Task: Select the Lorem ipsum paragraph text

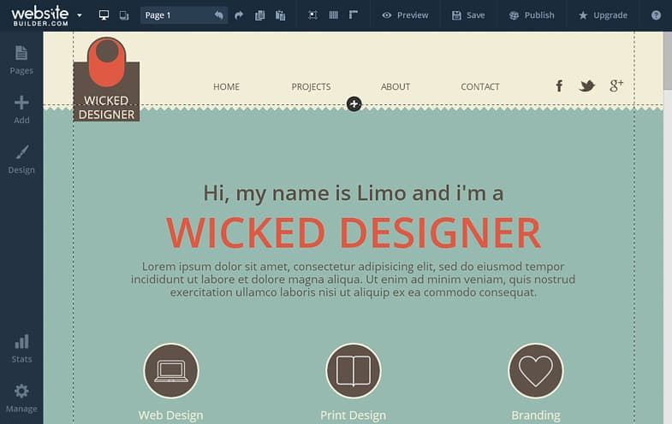Action: 354,280
